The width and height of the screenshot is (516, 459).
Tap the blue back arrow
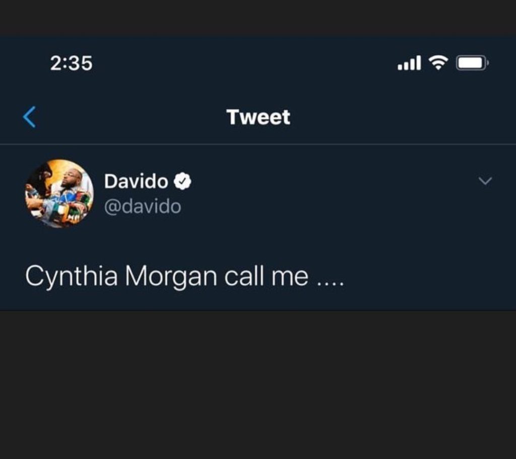click(x=29, y=117)
